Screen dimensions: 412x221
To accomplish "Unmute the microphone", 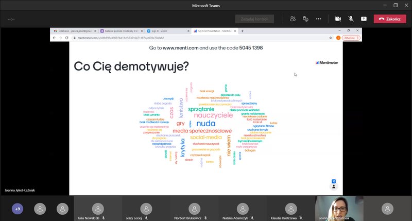I will coord(351,19).
